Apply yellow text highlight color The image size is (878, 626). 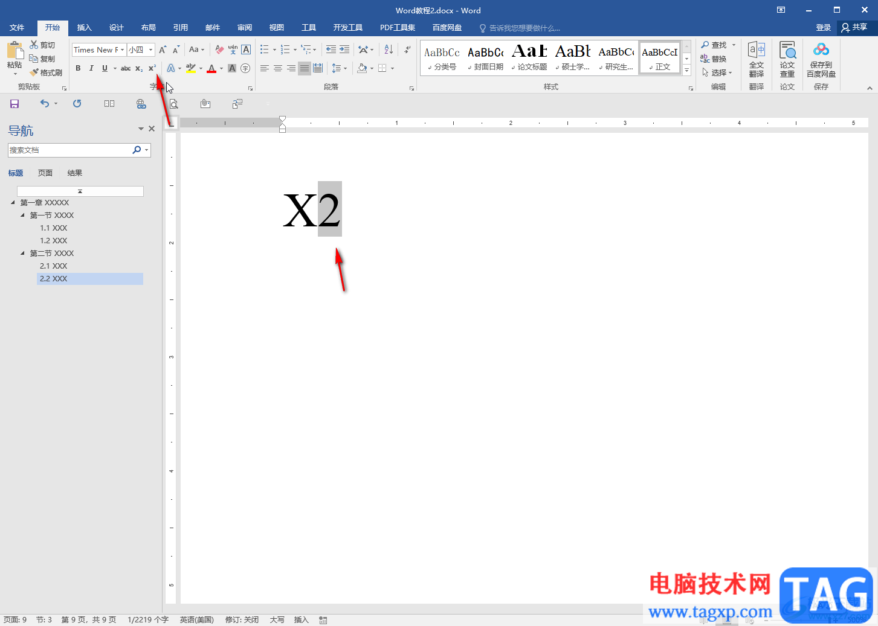(x=191, y=68)
